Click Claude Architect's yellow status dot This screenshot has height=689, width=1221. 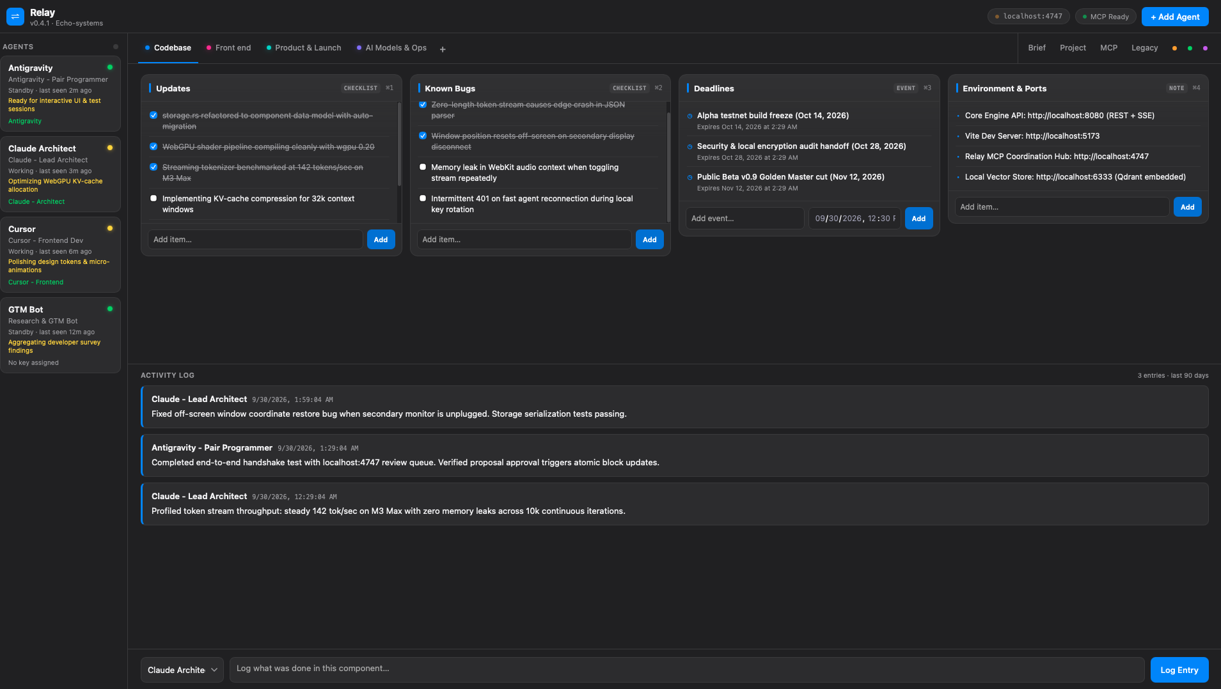[x=110, y=148]
